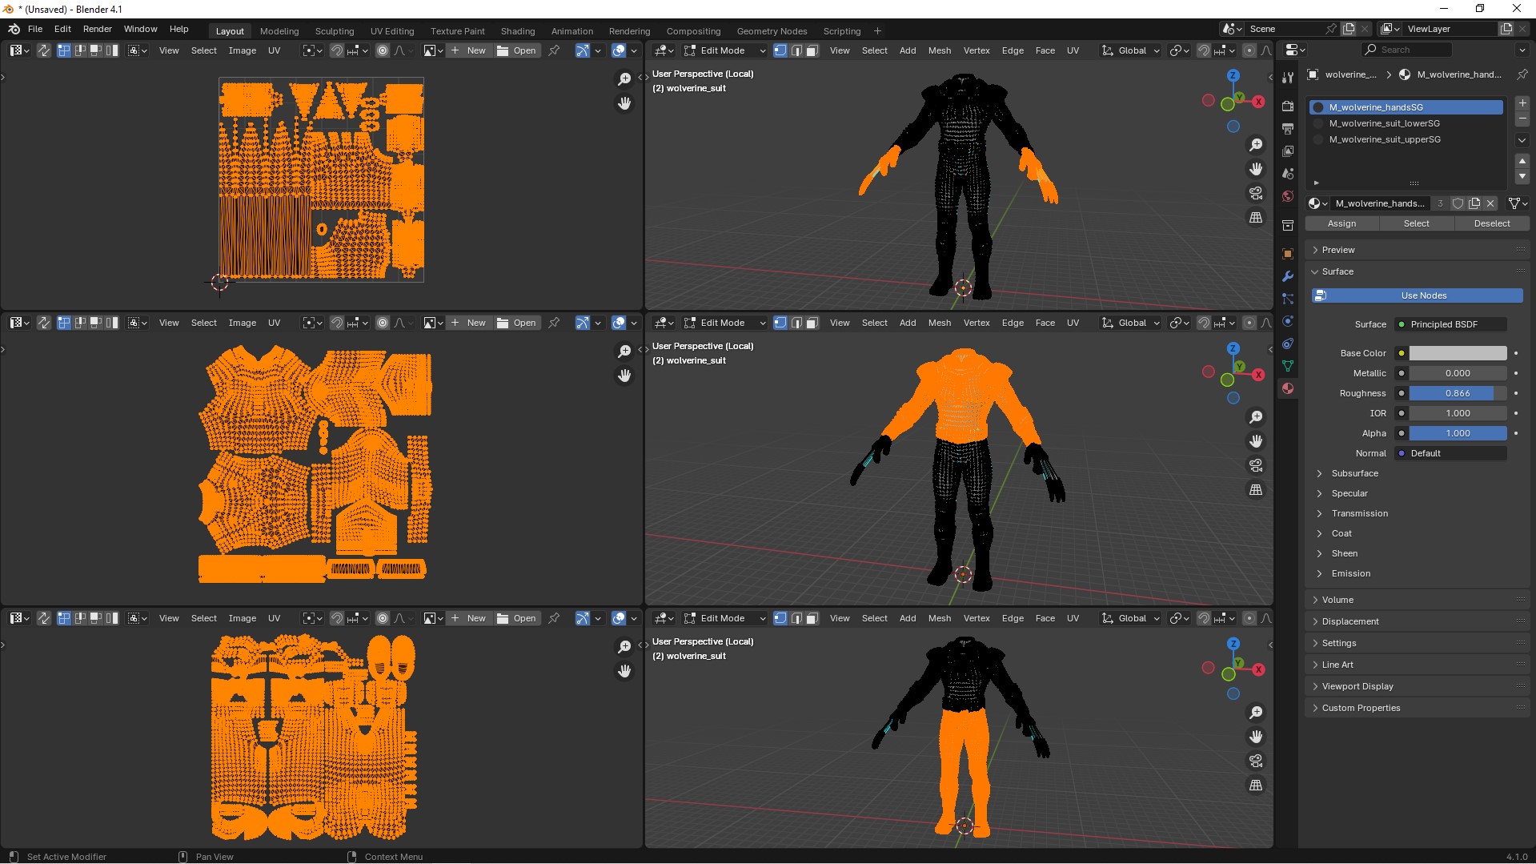1536x864 pixels.
Task: Open the Object Properties orange square tab
Action: [1287, 254]
